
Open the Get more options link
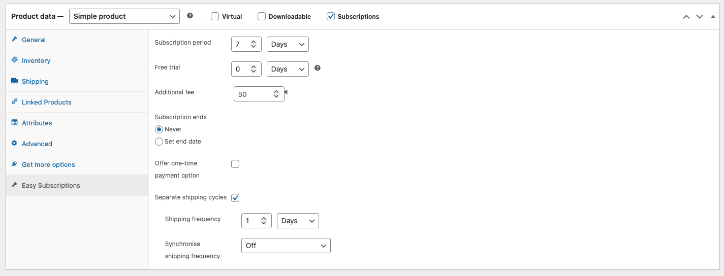pos(48,164)
